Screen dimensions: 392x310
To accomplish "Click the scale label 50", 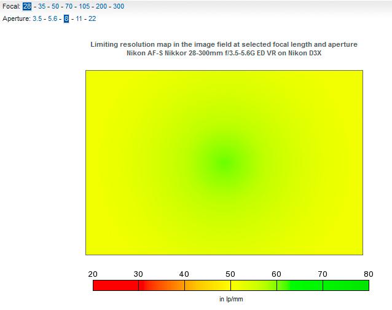I will click(x=230, y=274).
